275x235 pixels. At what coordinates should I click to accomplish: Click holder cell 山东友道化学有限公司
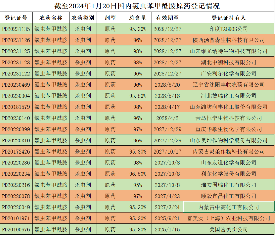[229, 162]
